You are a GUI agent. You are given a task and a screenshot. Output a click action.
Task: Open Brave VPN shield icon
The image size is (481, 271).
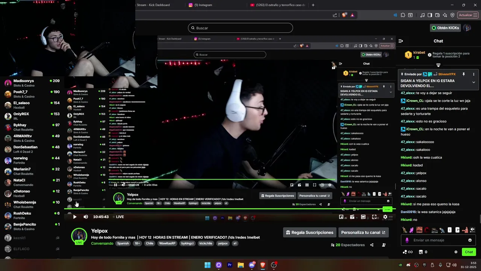[x=452, y=15]
